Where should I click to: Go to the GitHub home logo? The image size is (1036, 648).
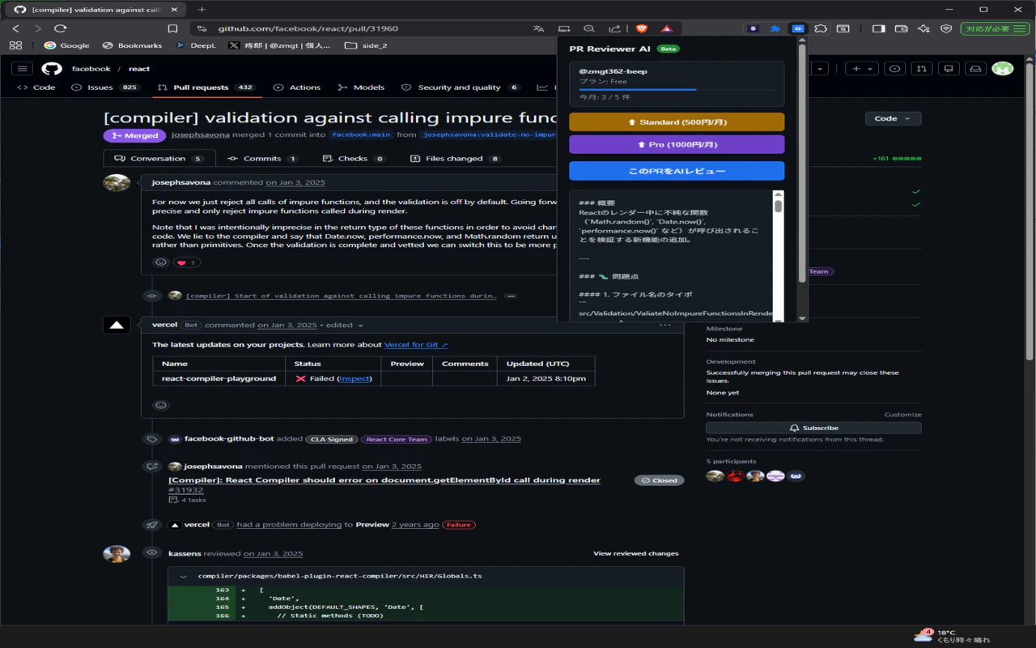click(x=52, y=69)
